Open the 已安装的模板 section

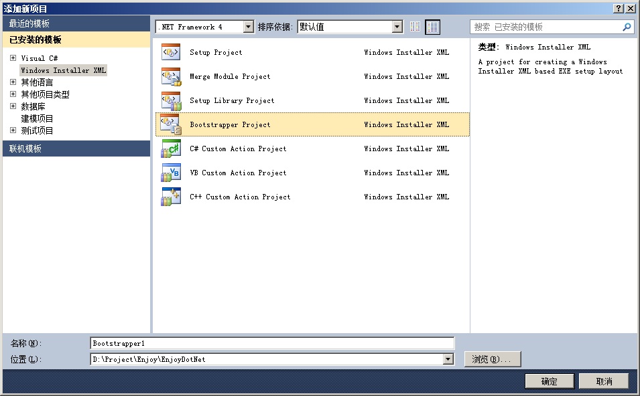click(x=76, y=39)
